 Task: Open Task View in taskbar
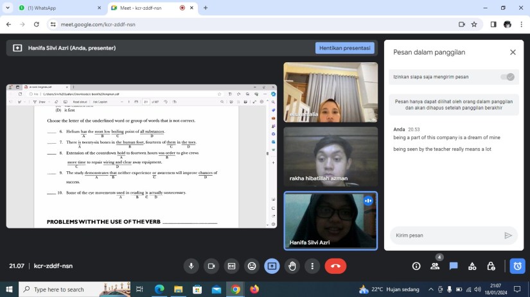pos(139,289)
